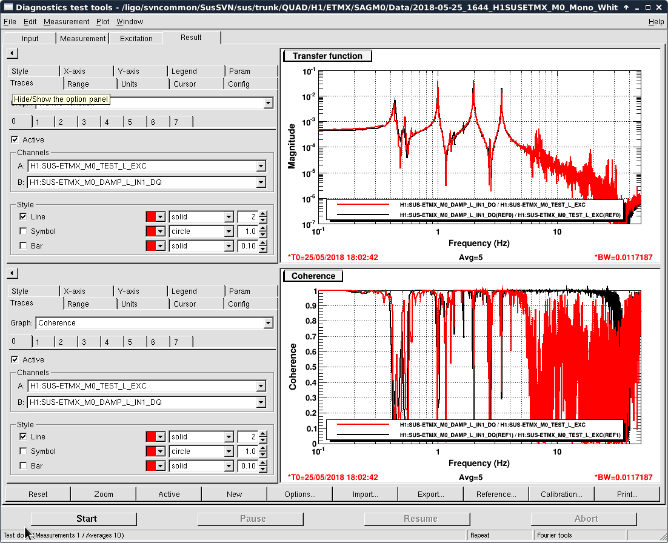Open lower Line style solid dropdown

pos(229,437)
